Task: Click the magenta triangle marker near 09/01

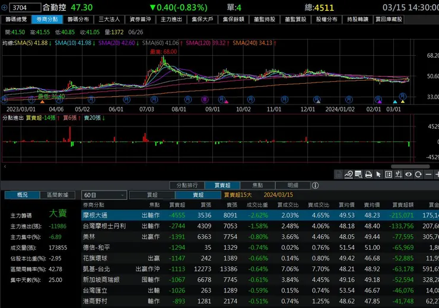Action: [226, 102]
